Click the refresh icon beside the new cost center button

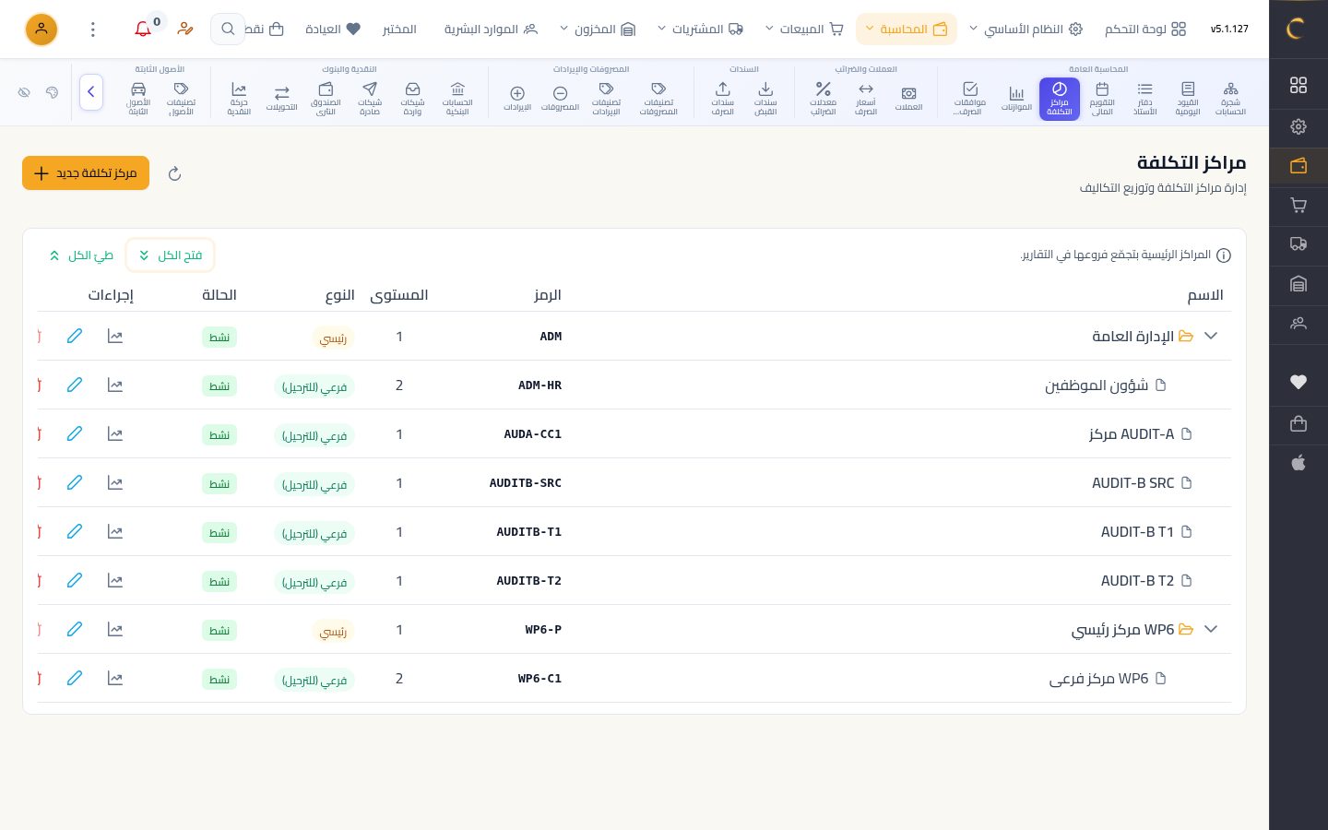(x=174, y=173)
